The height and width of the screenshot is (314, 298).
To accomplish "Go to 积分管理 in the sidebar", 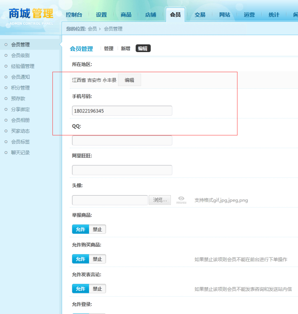I will (20, 88).
